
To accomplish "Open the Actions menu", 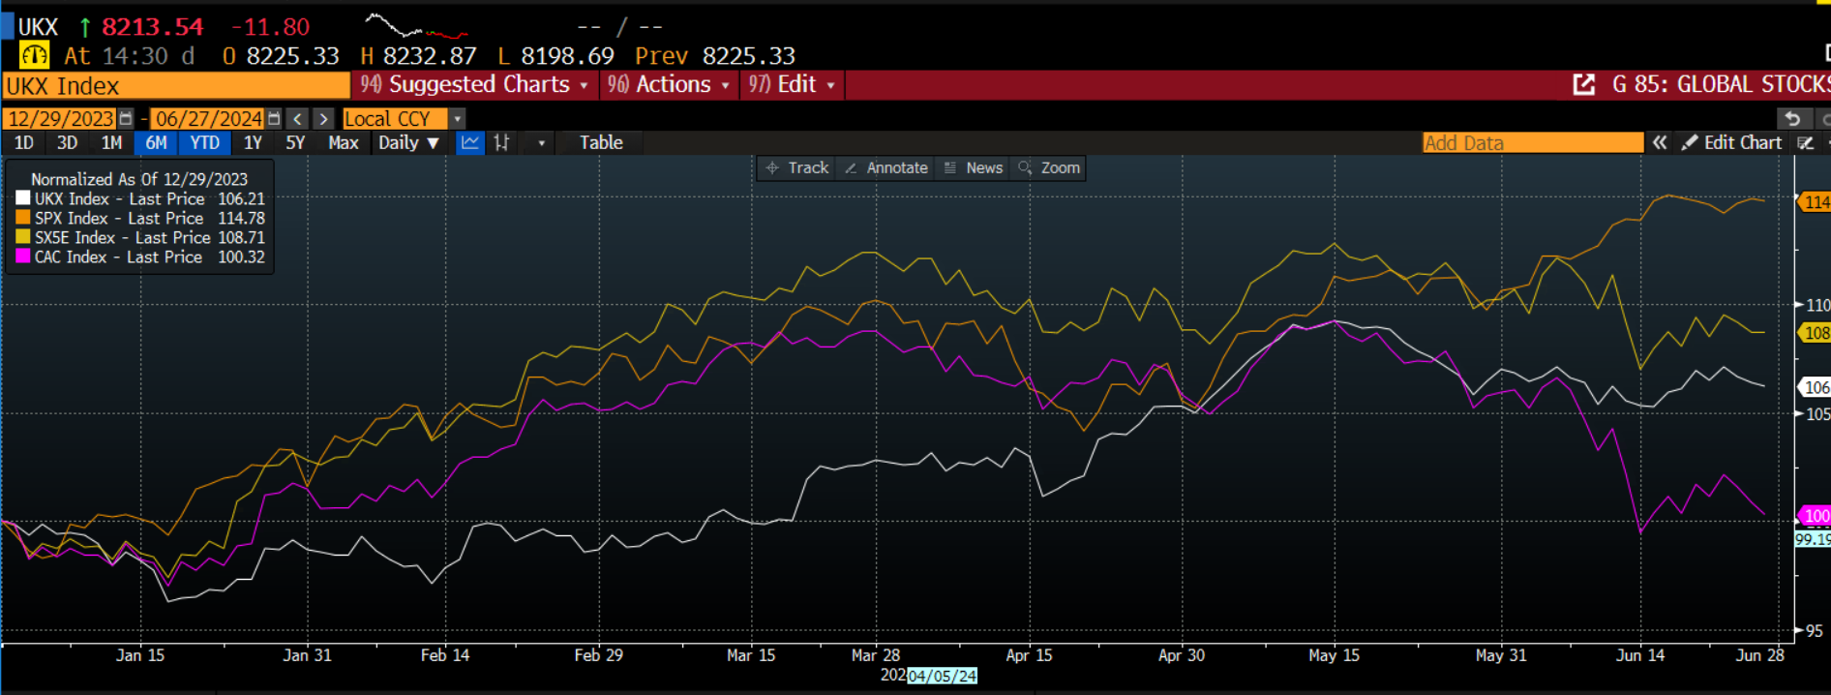I will click(x=668, y=85).
